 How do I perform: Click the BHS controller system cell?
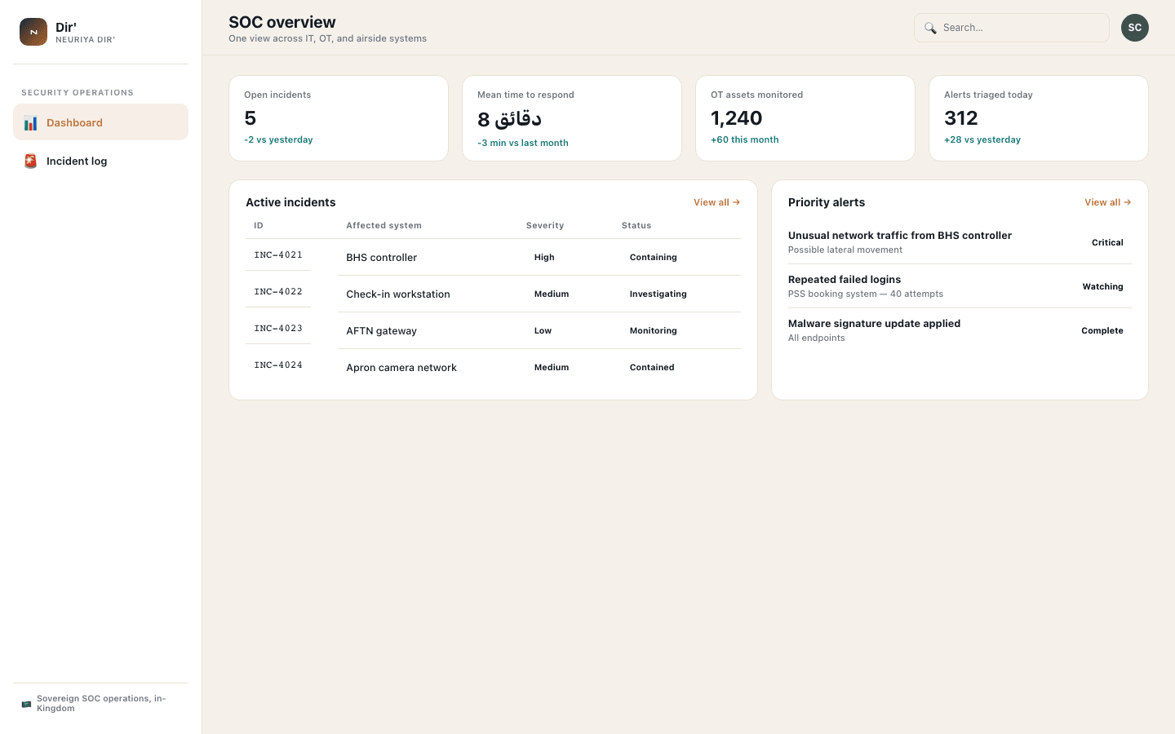point(381,258)
